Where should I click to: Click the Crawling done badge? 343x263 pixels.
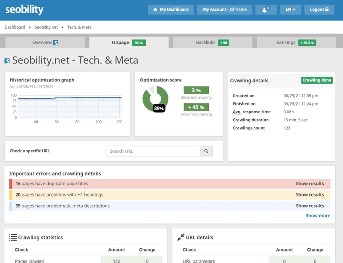[x=316, y=80]
